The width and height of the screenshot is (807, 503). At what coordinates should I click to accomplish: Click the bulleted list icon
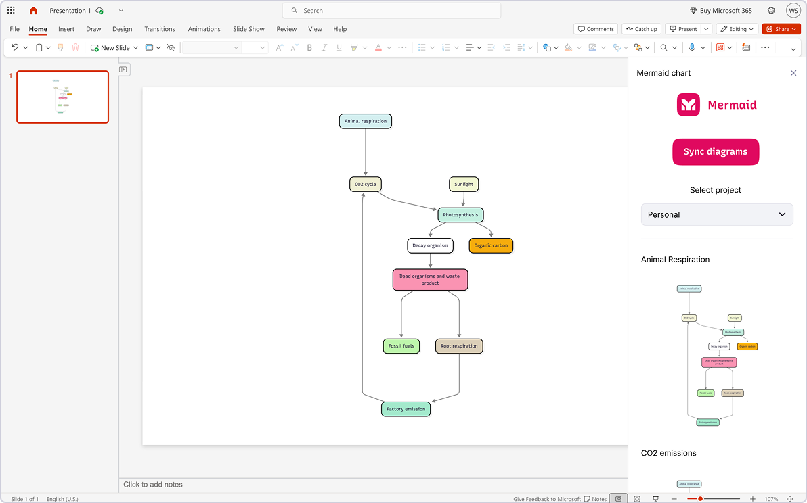[422, 47]
